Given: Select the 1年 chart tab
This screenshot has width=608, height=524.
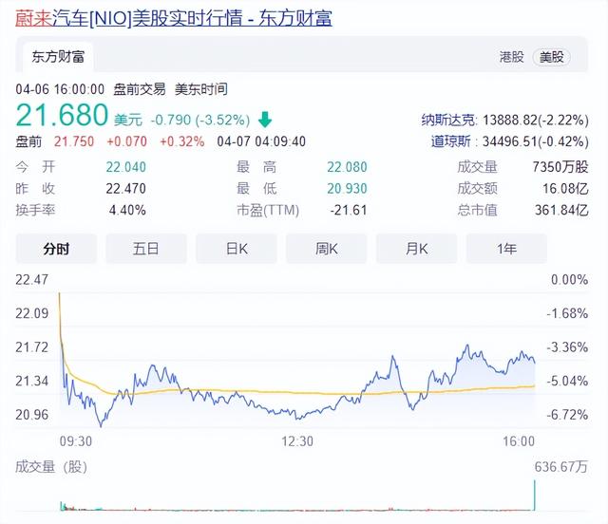Looking at the screenshot, I should pyautogui.click(x=506, y=249).
